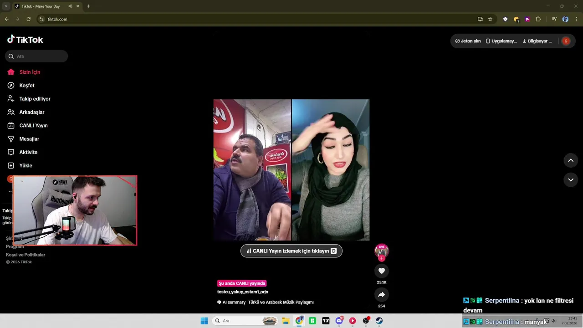Click the Bilgisayar download button

pyautogui.click(x=537, y=41)
